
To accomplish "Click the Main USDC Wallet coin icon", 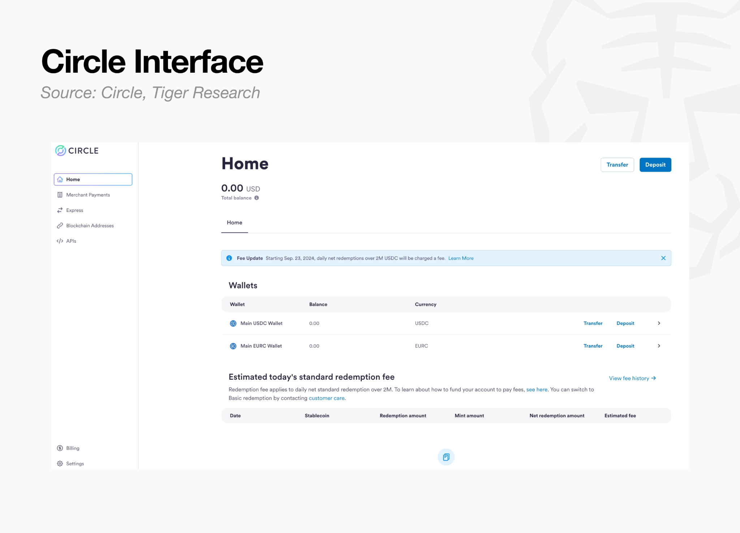I will click(x=233, y=323).
